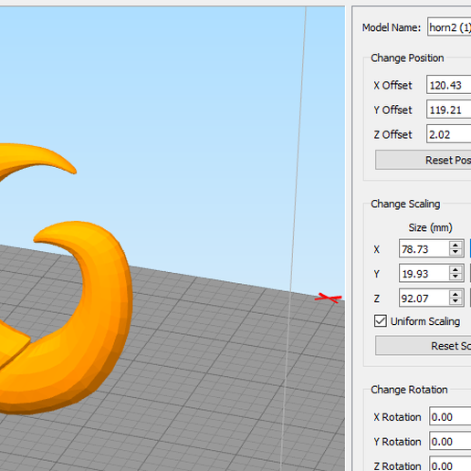Edit the Model Name field
Screen dimensions: 471x471
pyautogui.click(x=449, y=27)
